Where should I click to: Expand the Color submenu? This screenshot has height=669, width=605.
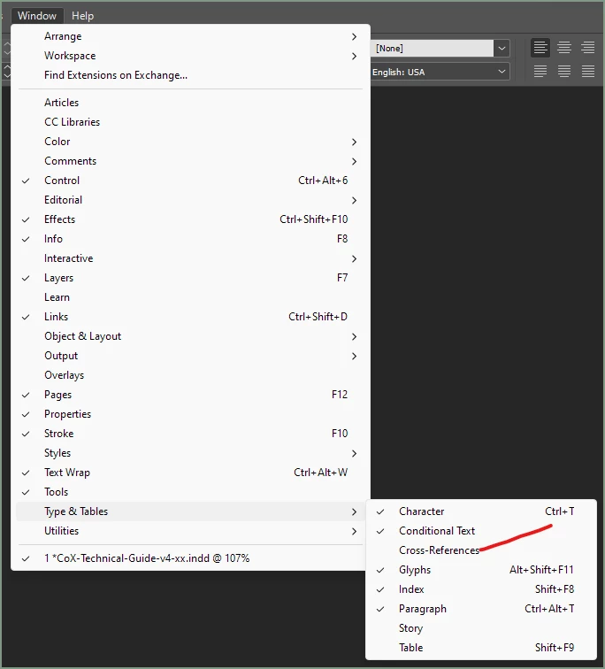tap(190, 142)
